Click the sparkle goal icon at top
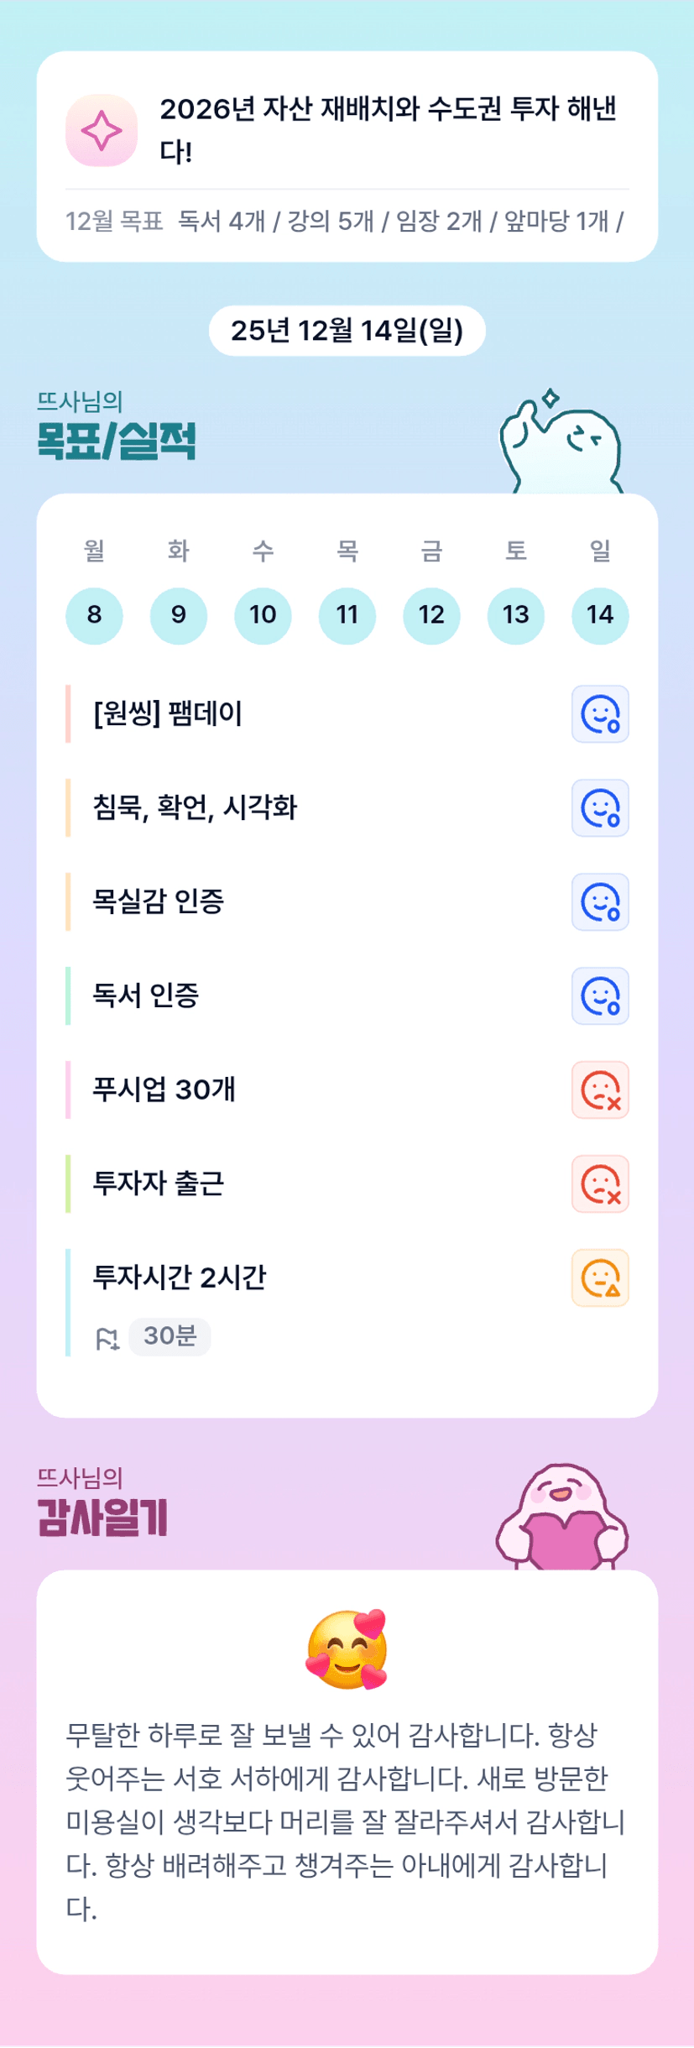Viewport: 694px width, 2048px height. click(x=102, y=131)
